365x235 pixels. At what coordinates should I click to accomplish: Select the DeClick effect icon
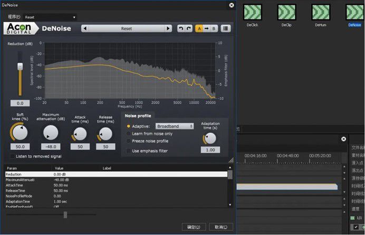pos(252,12)
